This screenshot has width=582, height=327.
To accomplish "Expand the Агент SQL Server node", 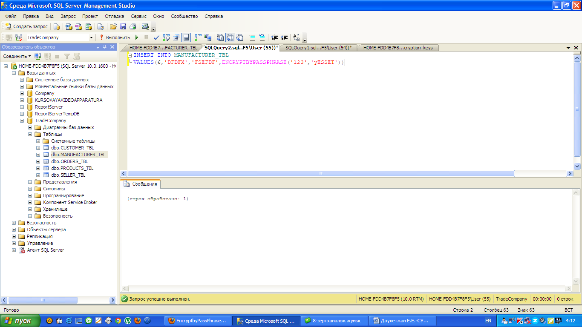I will [14, 250].
